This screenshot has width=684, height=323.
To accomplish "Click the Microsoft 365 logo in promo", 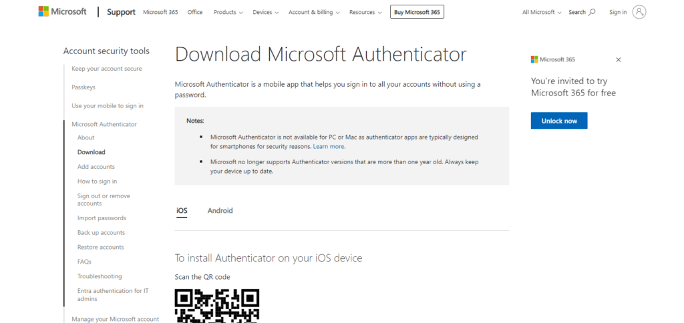I will point(552,59).
